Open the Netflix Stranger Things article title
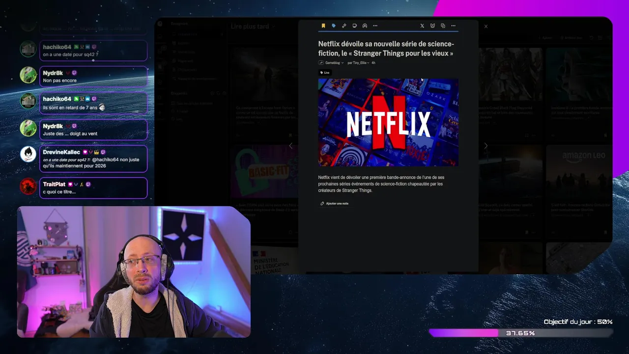Image resolution: width=629 pixels, height=354 pixels. coord(386,48)
